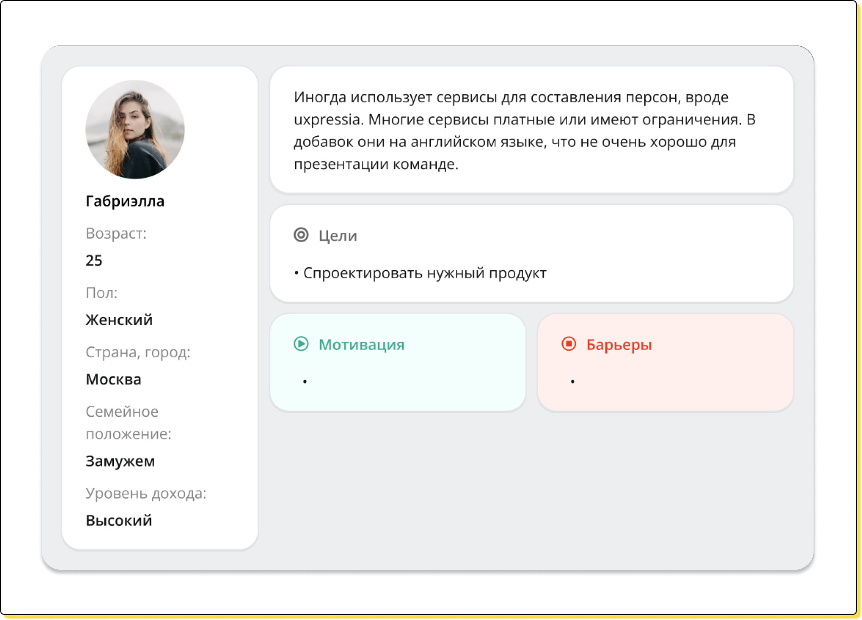Click the Семейное положение label

pyautogui.click(x=128, y=423)
